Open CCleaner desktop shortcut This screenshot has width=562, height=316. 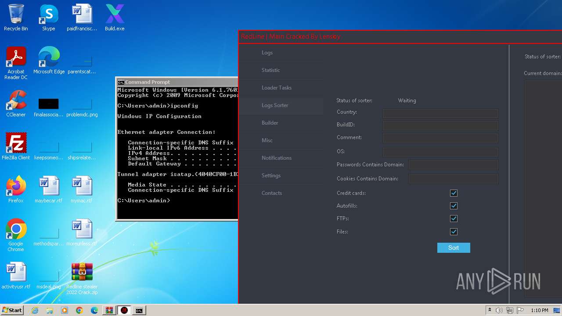click(16, 104)
